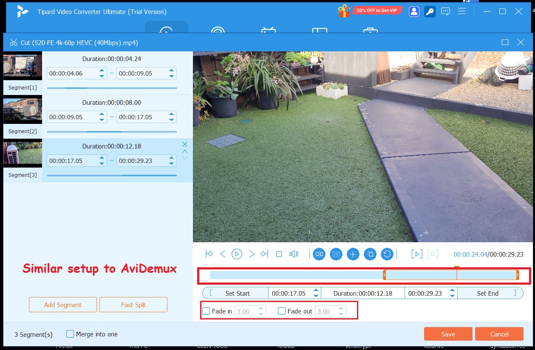Remove Segment[3] with the X icon
The width and height of the screenshot is (535, 350).
tap(185, 144)
